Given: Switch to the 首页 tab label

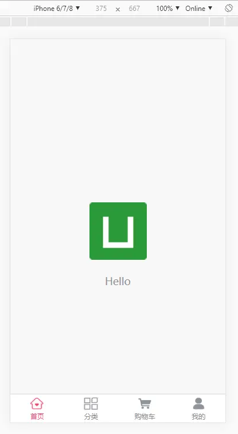Looking at the screenshot, I should coord(37,416).
